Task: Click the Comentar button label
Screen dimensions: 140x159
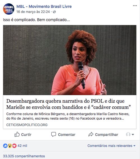Action: click(67, 135)
